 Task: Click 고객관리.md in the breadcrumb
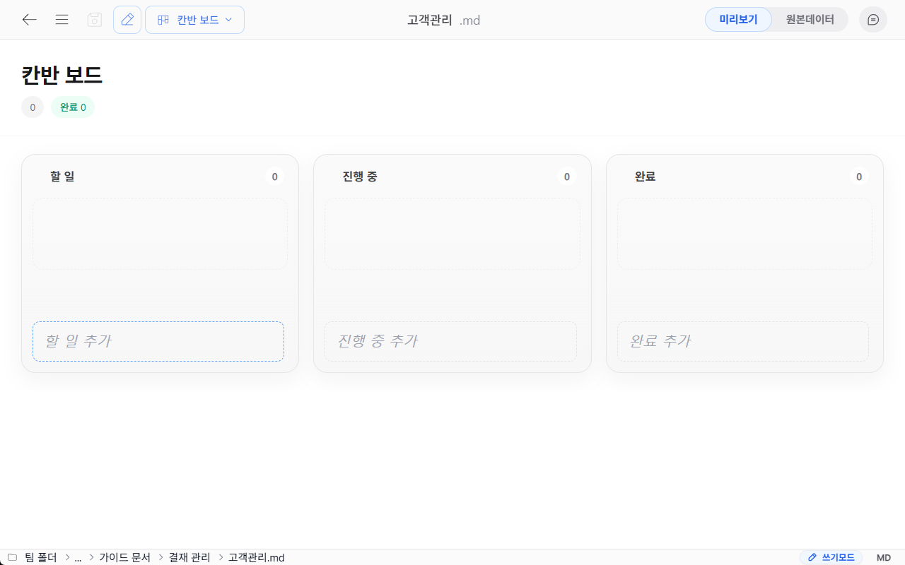pyautogui.click(x=257, y=557)
